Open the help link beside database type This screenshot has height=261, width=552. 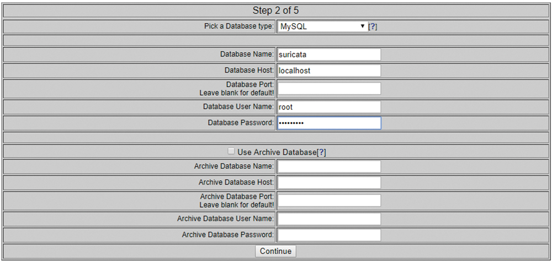coord(373,26)
